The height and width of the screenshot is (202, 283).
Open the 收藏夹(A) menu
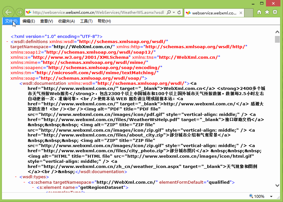pyautogui.click(x=67, y=21)
